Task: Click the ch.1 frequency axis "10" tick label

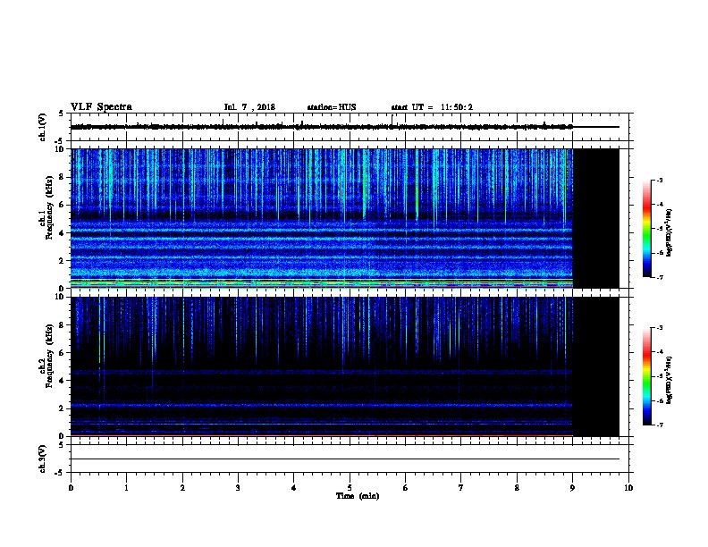Action: (61, 149)
